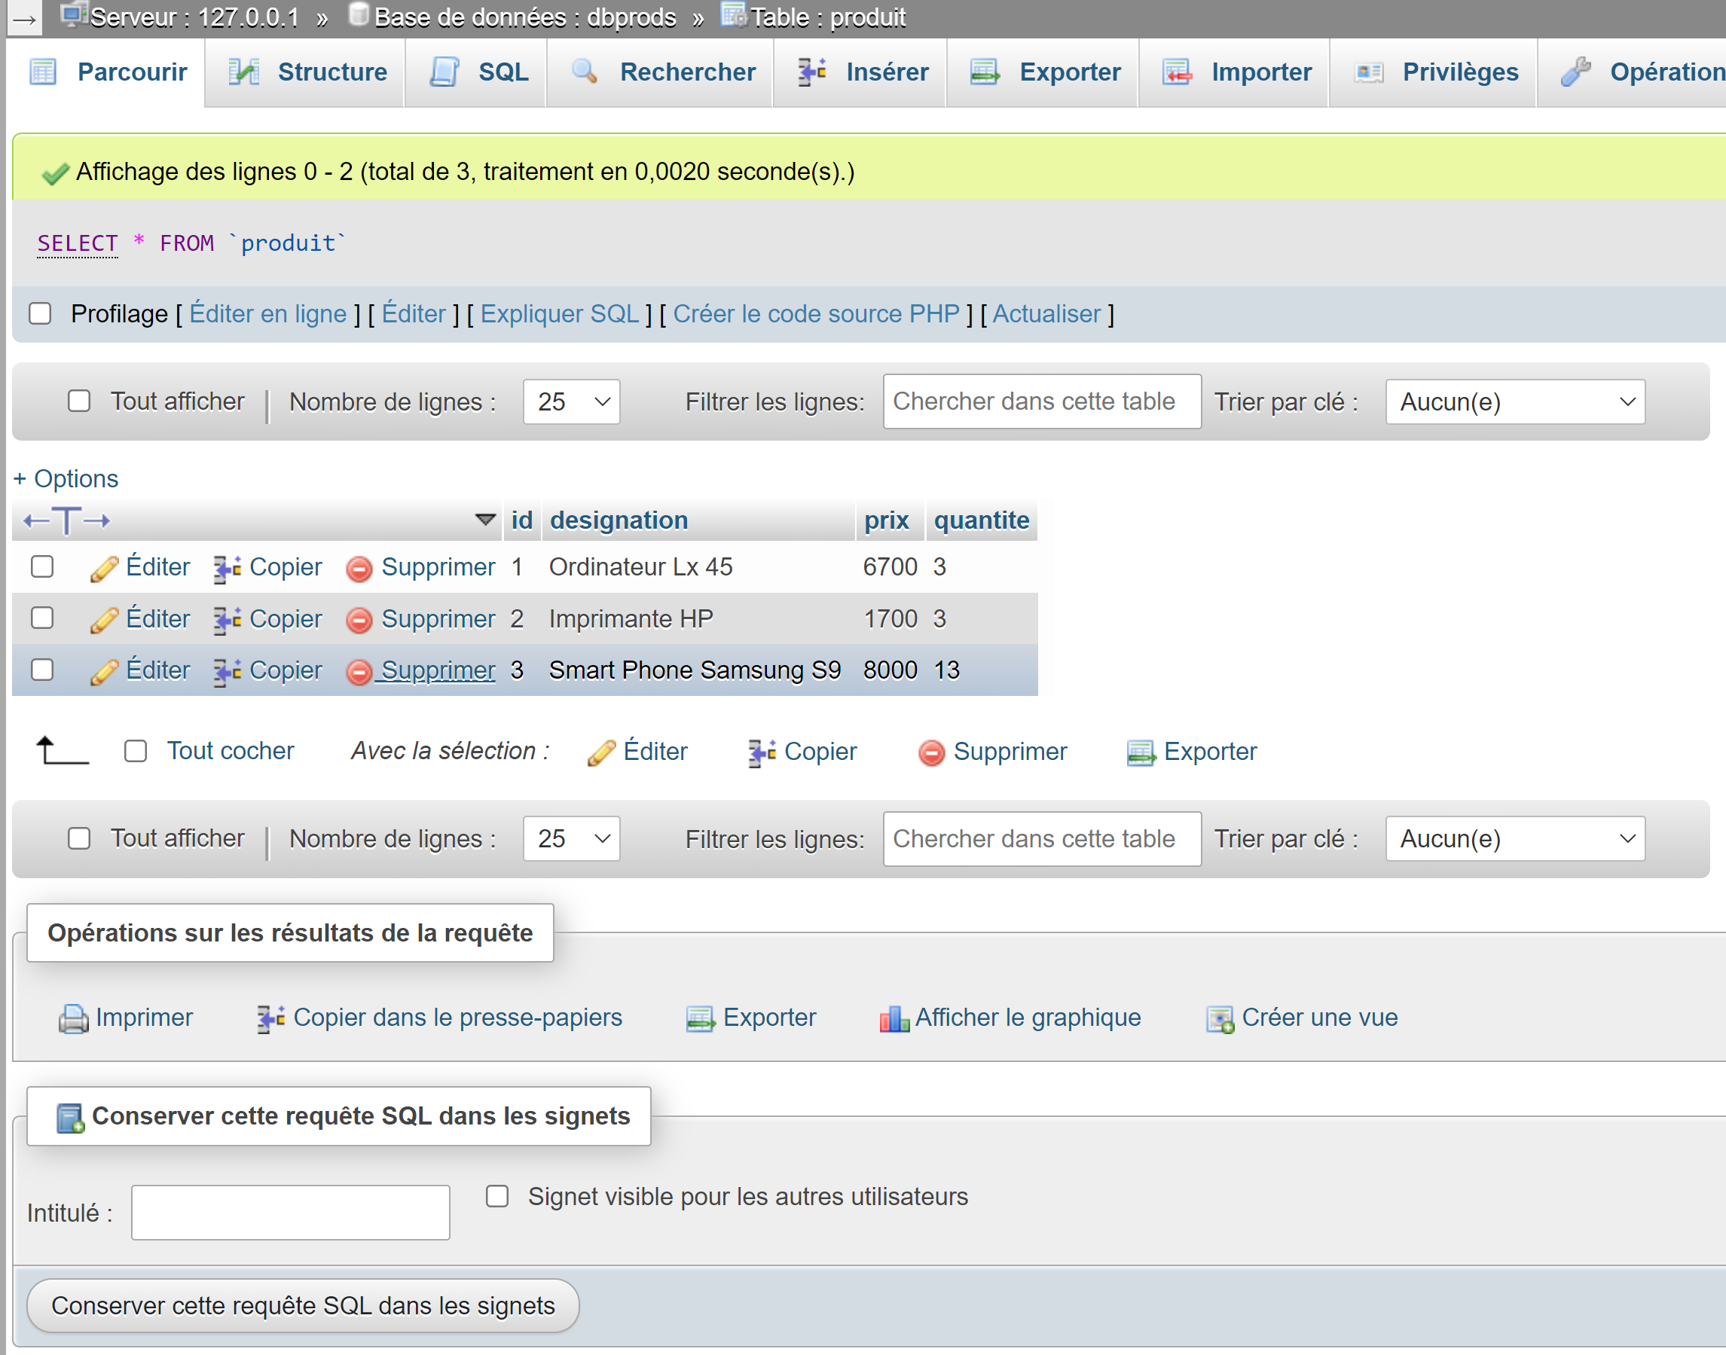Viewport: 1726px width, 1355px height.
Task: Check the top Tout afficher checkbox
Action: 79,401
